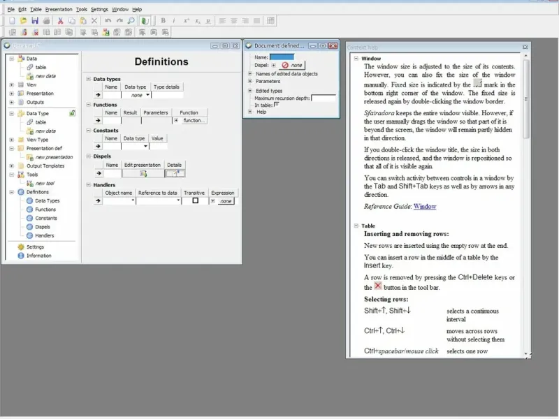Open the Edit menu
559x419 pixels.
point(22,9)
